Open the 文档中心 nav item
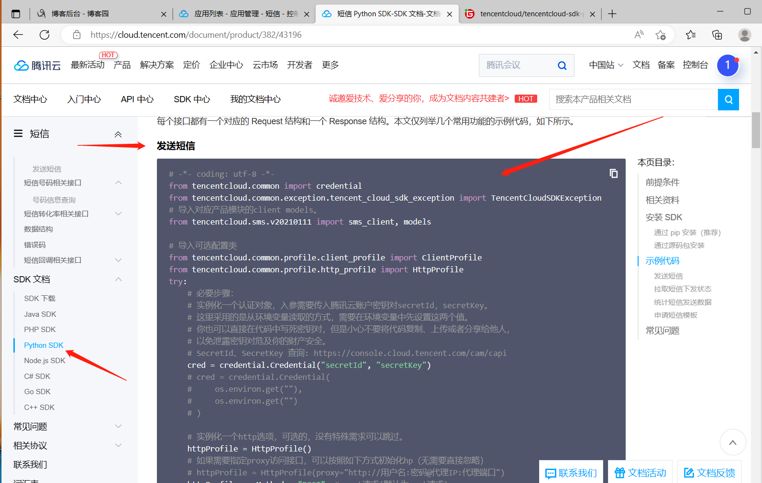 pyautogui.click(x=30, y=99)
